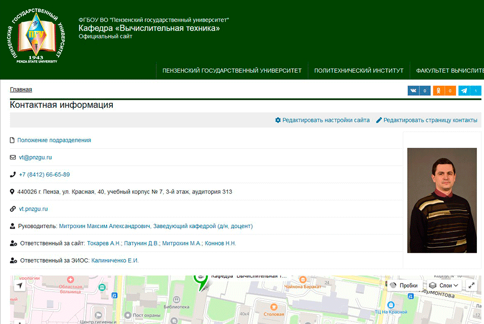Click the gear icon for site settings
This screenshot has height=324, width=484.
(x=278, y=120)
